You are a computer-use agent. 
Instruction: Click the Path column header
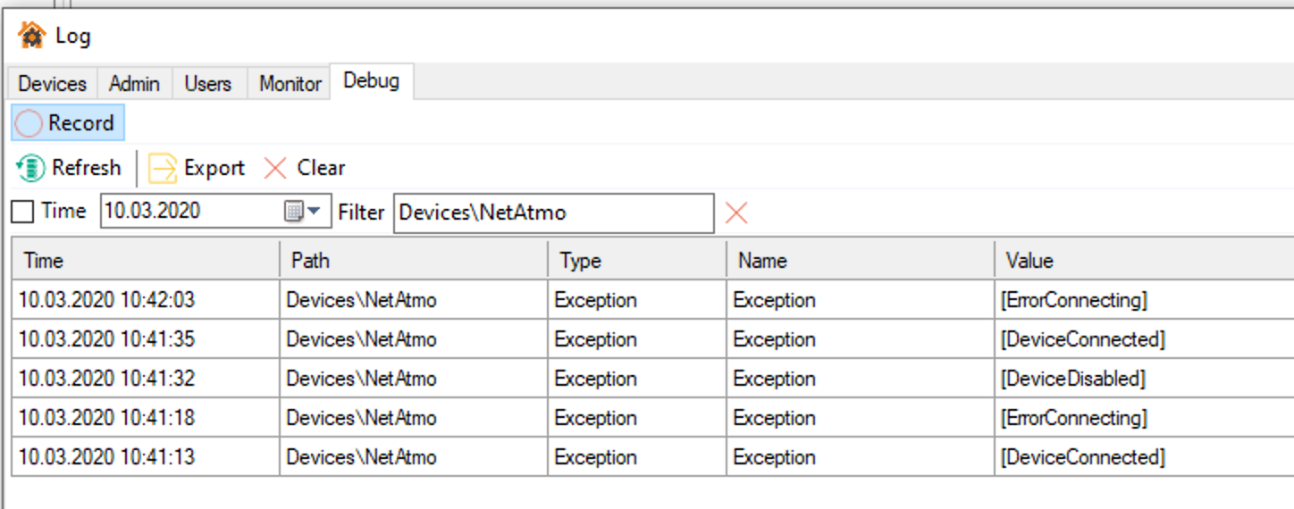(413, 261)
